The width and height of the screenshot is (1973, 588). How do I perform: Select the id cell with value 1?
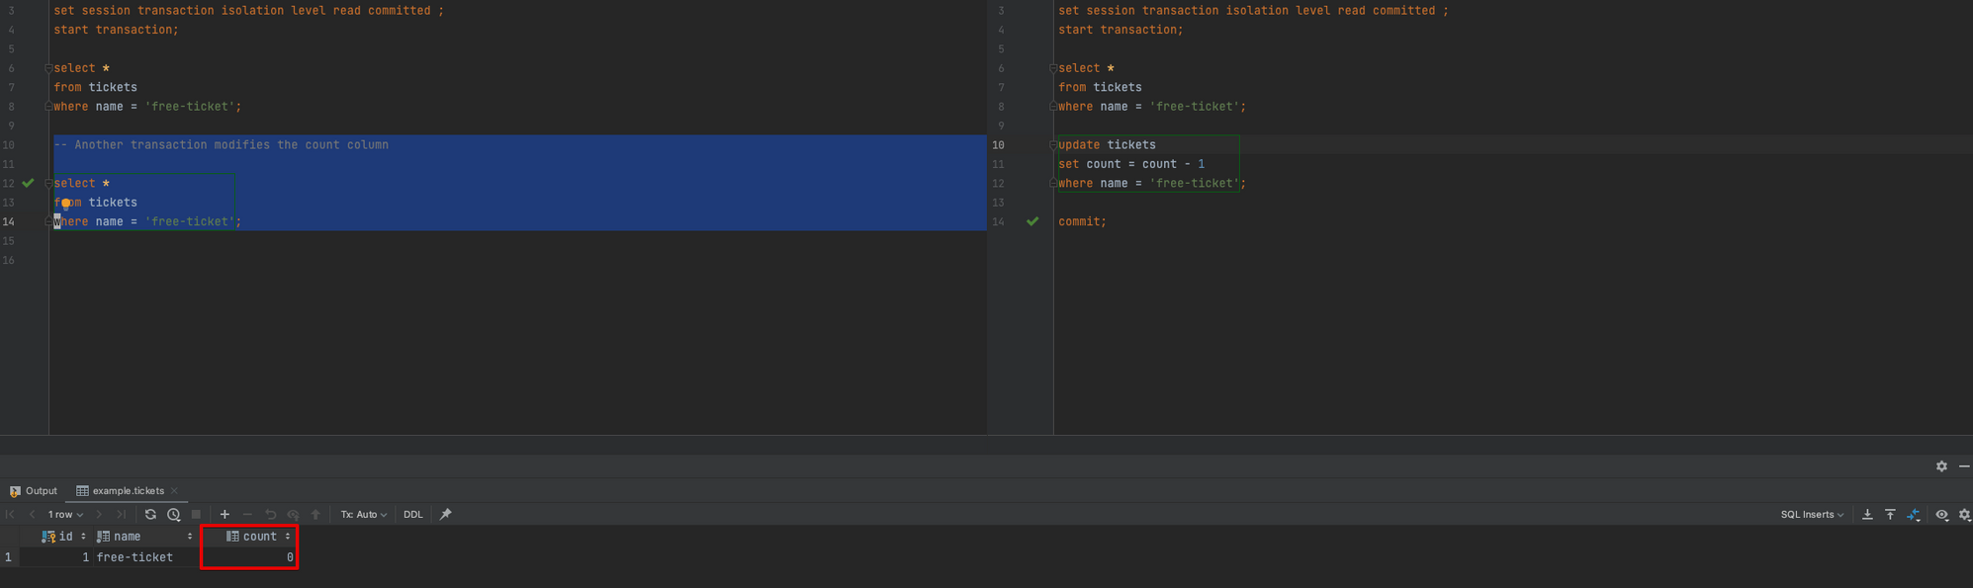[x=57, y=557]
